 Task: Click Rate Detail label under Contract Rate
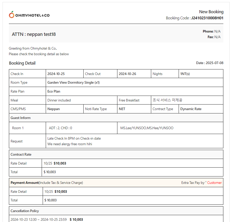pos(19,163)
